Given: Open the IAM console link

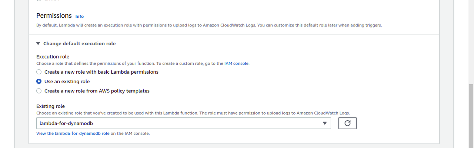Looking at the screenshot, I should coord(236,63).
